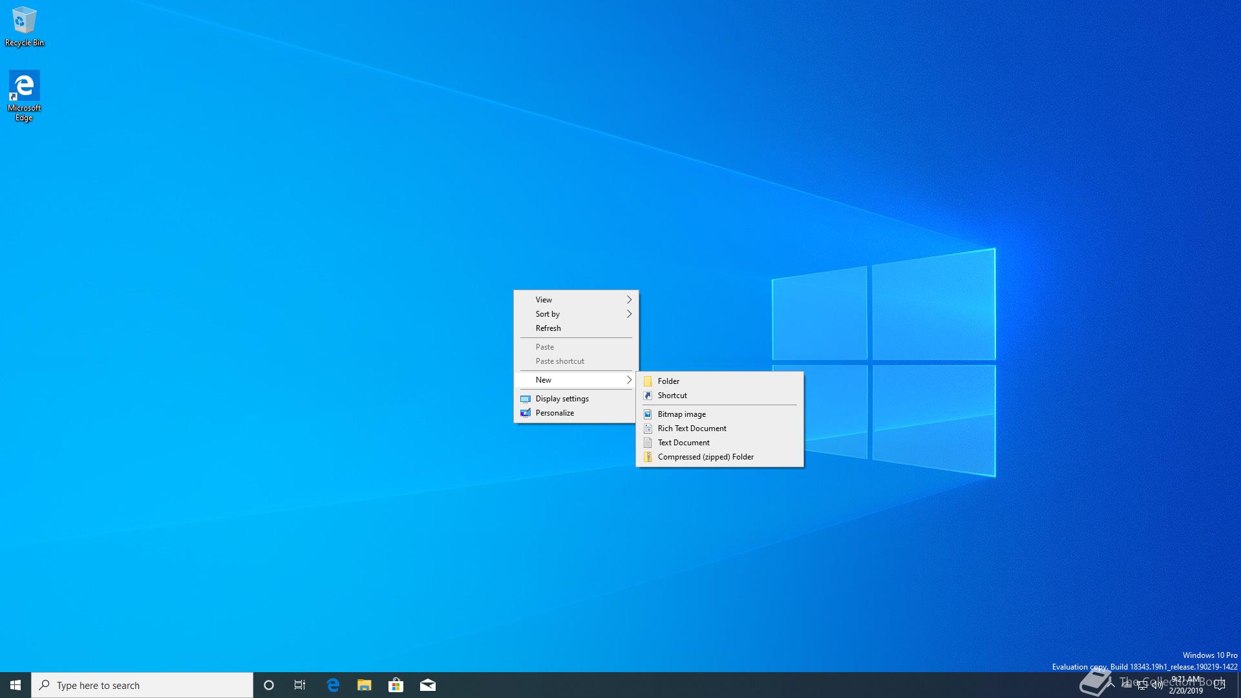Open Microsoft Store from the taskbar

396,685
